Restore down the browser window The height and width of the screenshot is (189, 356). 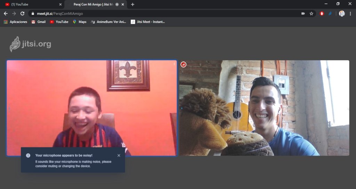338,4
